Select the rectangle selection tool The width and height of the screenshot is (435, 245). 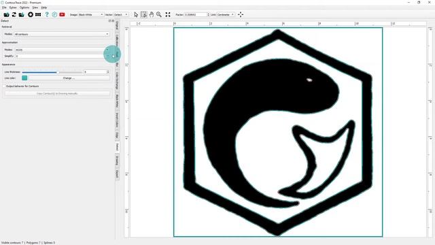pos(143,14)
